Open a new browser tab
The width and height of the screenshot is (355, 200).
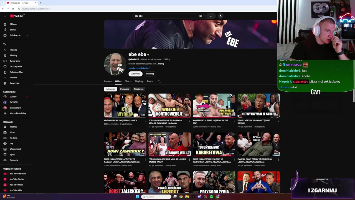pyautogui.click(x=40, y=3)
